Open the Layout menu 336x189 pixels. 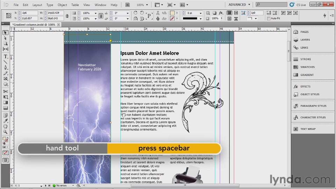[37, 5]
